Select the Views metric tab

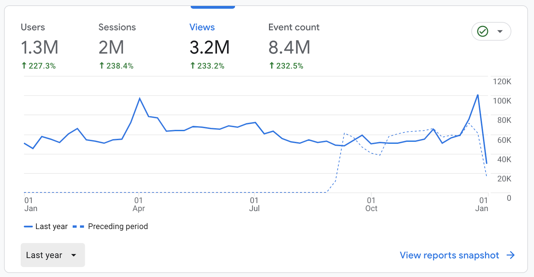pyautogui.click(x=202, y=27)
